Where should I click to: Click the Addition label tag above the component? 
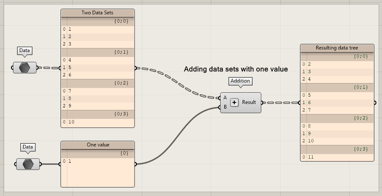pos(240,81)
